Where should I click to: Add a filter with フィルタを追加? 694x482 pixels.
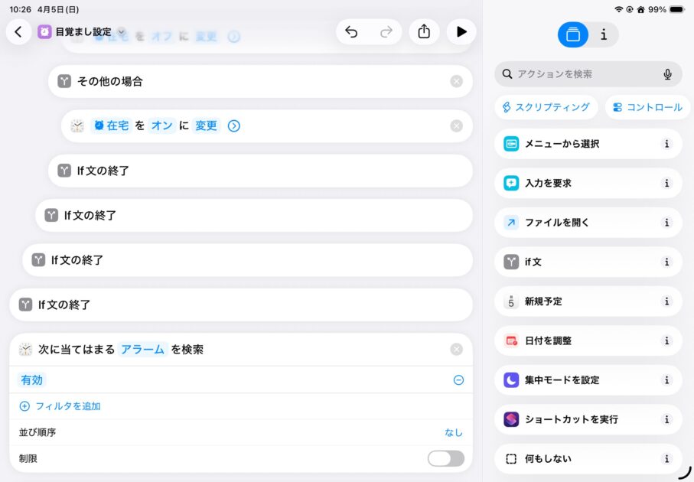[60, 406]
